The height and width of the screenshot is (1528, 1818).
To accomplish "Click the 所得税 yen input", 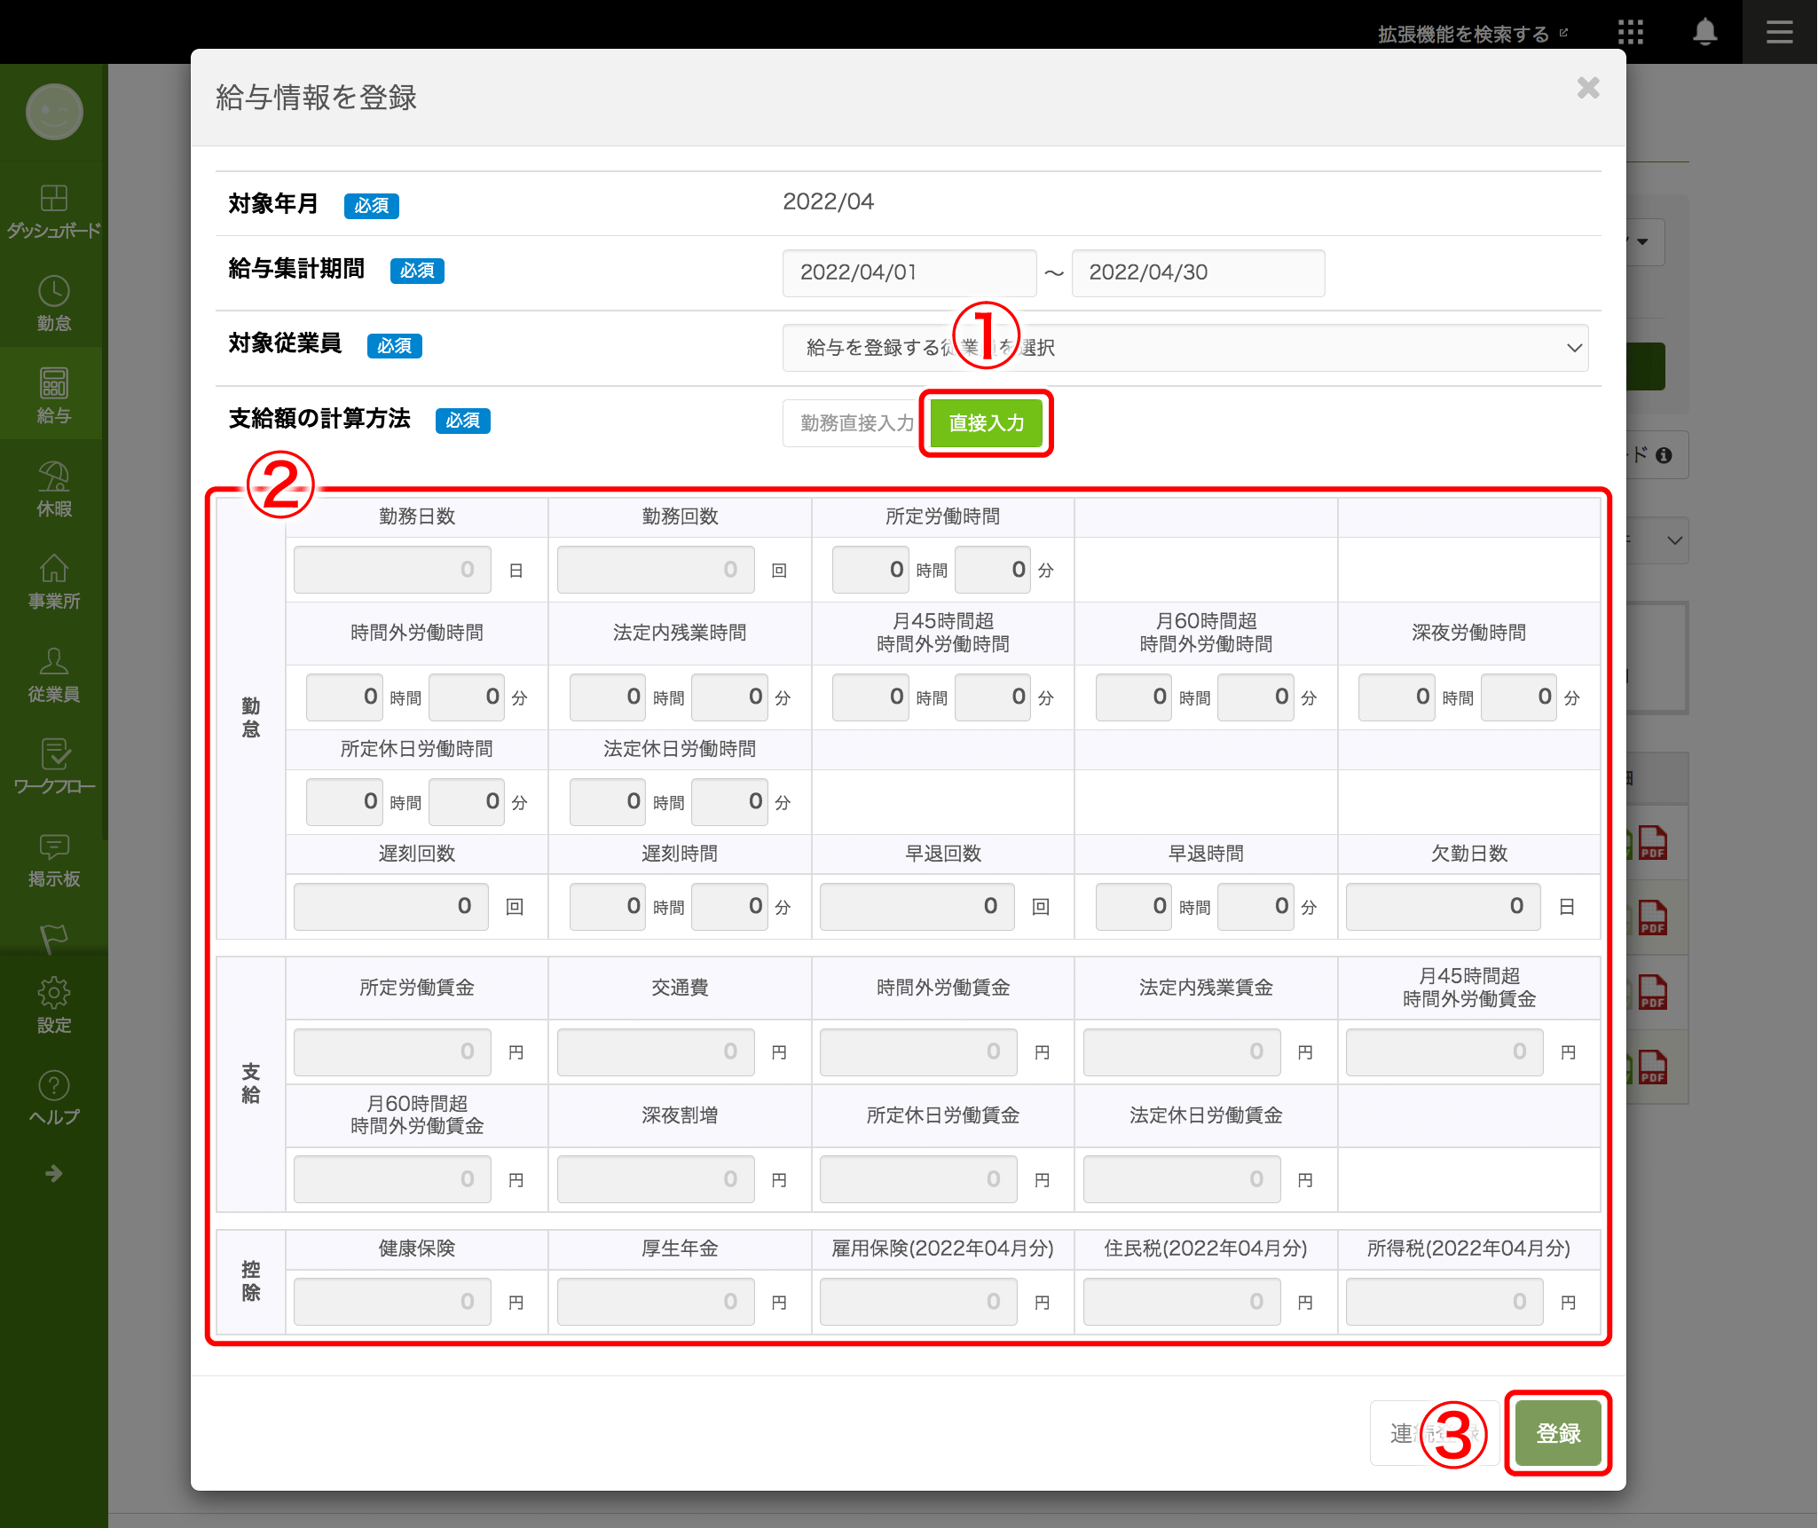I will (x=1444, y=1302).
